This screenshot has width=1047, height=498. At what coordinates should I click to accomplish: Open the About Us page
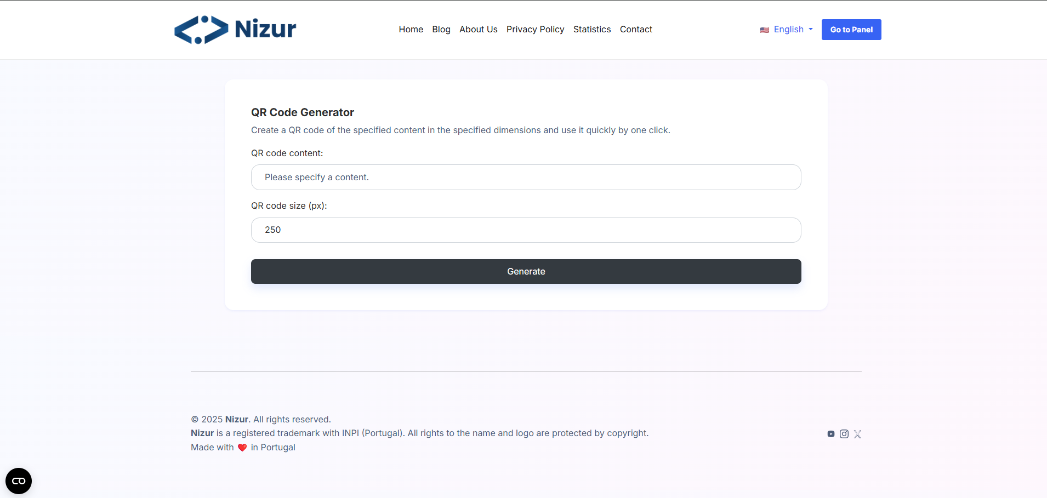[479, 30]
